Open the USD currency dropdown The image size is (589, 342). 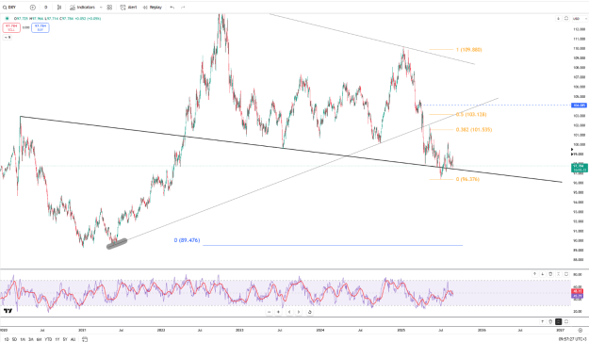[579, 19]
